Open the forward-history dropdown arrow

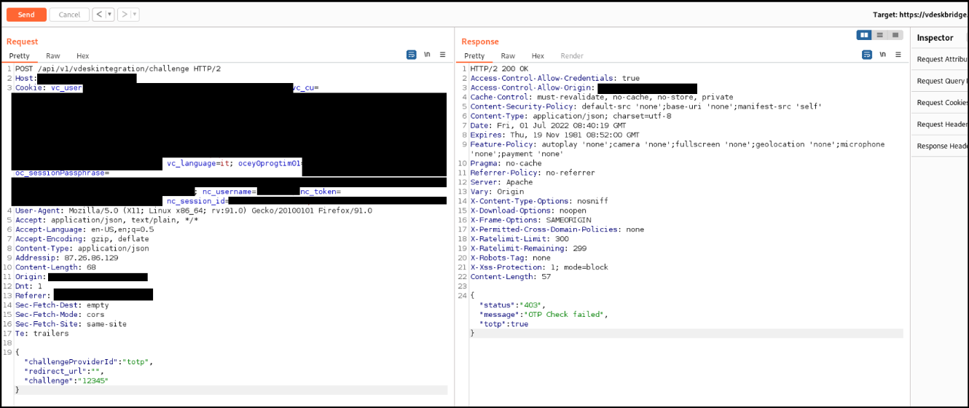pyautogui.click(x=136, y=15)
